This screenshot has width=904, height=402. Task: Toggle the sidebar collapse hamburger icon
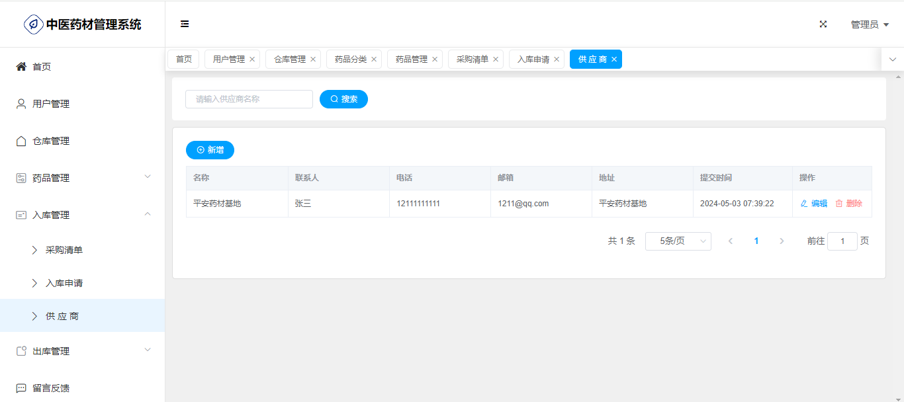coord(185,24)
